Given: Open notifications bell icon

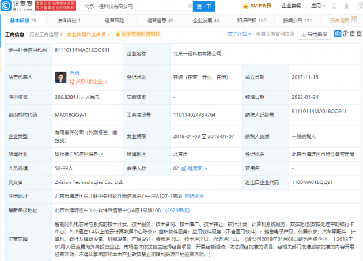Looking at the screenshot, I should click(346, 6).
